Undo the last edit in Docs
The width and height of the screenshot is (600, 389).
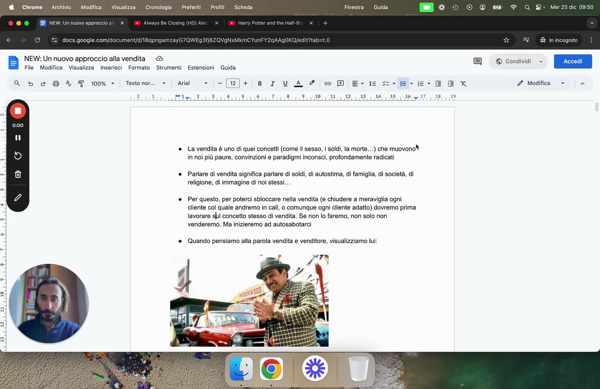tap(30, 83)
